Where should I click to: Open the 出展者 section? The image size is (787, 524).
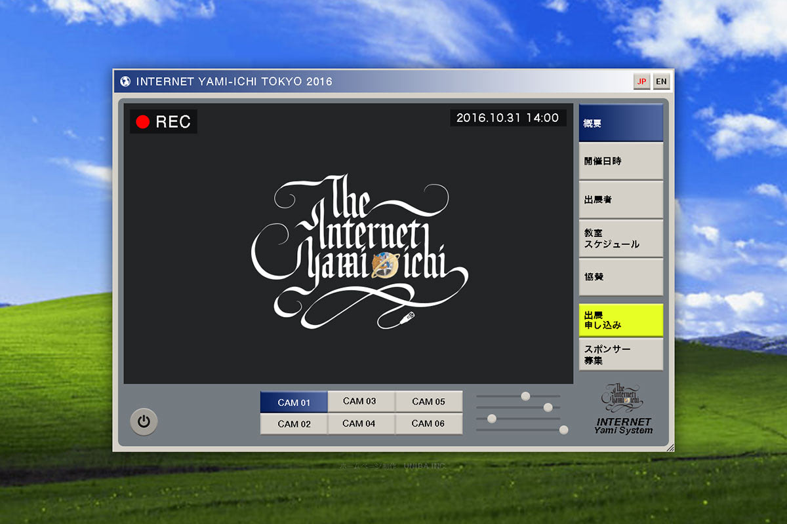coord(620,200)
